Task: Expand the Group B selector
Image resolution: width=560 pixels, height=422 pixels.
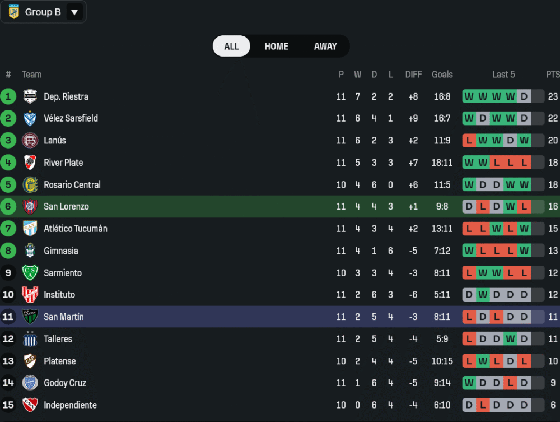Action: tap(43, 12)
